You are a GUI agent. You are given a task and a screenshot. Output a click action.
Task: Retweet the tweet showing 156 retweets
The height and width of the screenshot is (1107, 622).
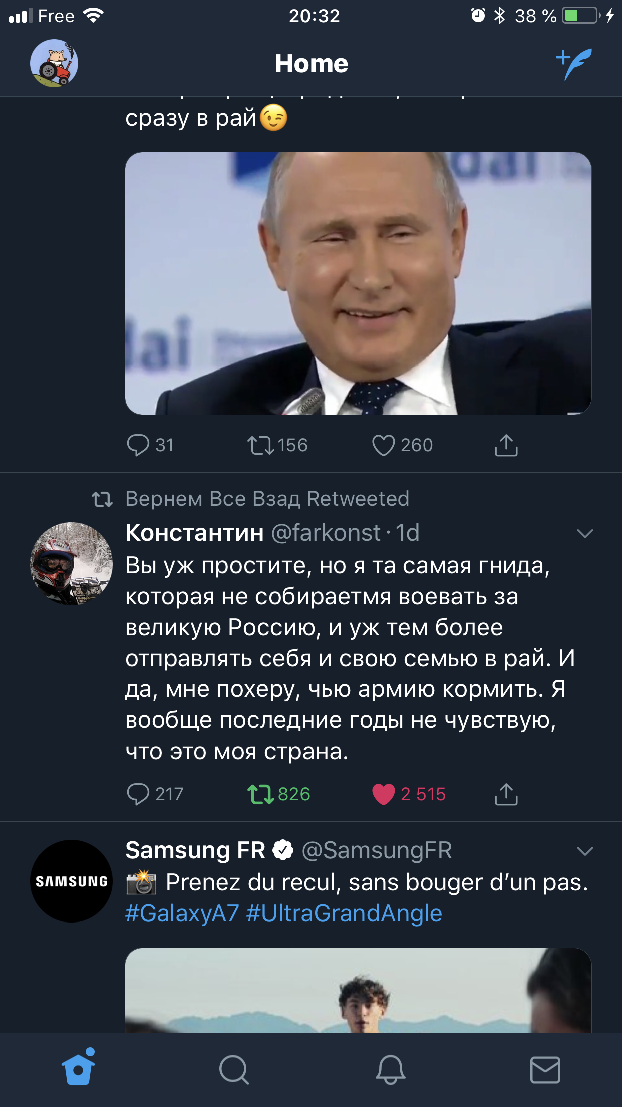[x=261, y=445]
